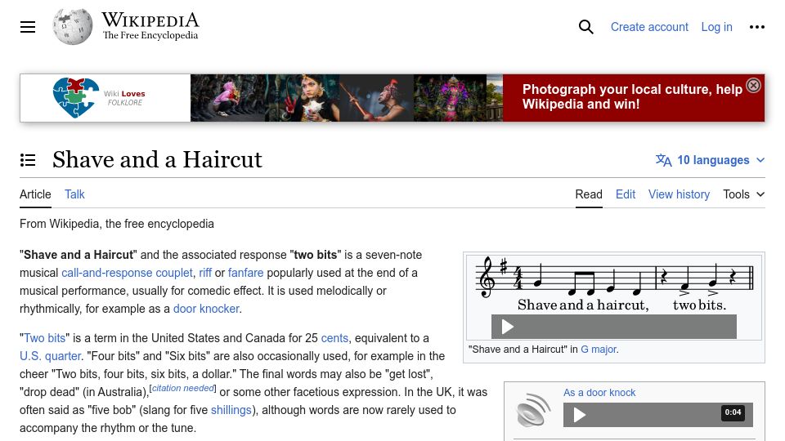Expand the Tools dropdown
This screenshot has height=441, width=785.
click(x=743, y=194)
